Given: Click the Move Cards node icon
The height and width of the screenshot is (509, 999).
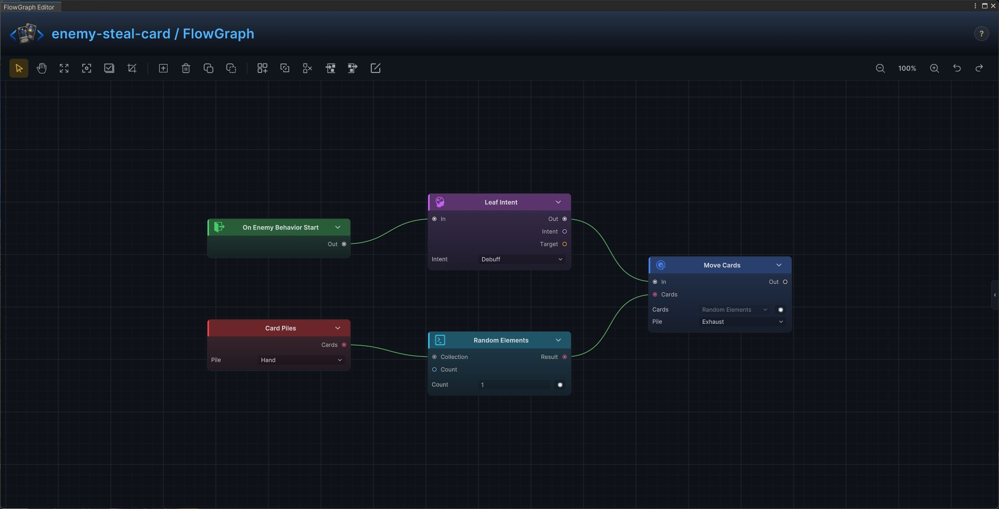Looking at the screenshot, I should coord(661,265).
